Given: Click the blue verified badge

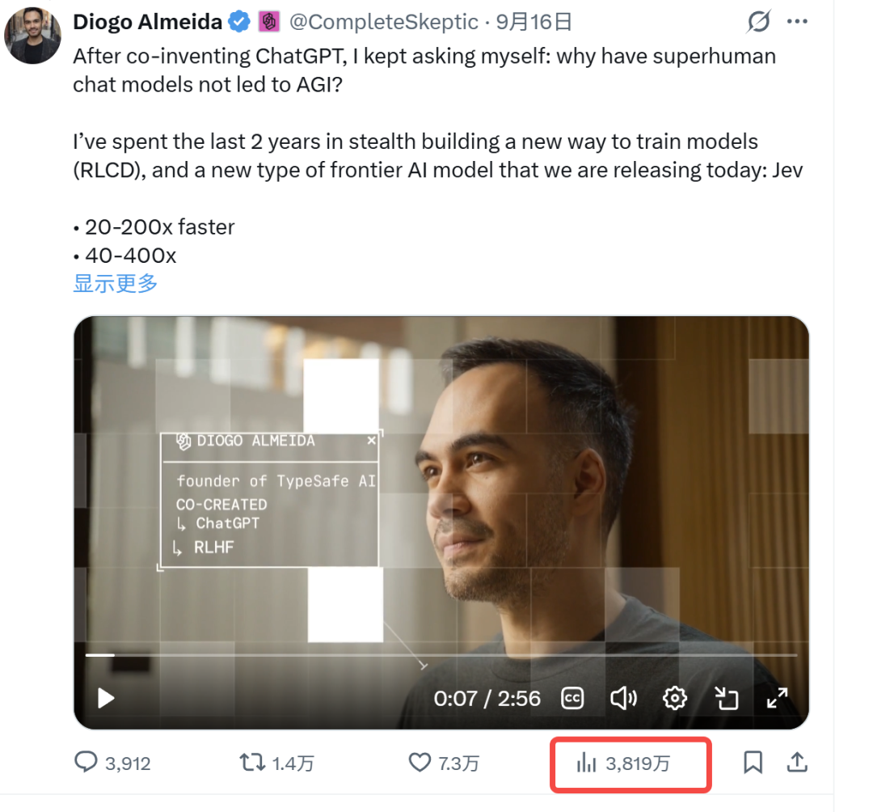Looking at the screenshot, I should [239, 22].
